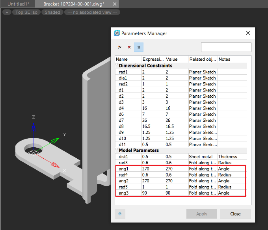Viewport: 268px width, 230px height.
Task: Open the Shaded visual style dropdown
Action: point(52,12)
